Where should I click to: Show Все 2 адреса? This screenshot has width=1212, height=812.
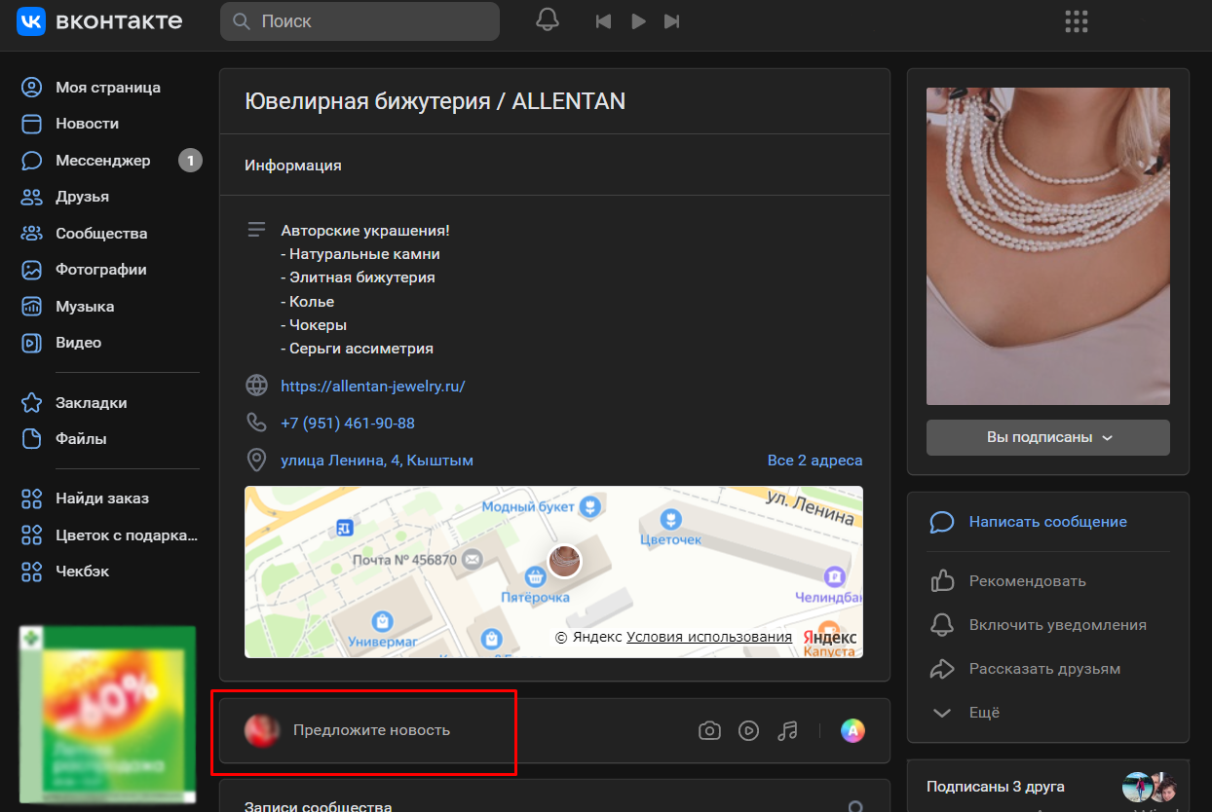point(814,461)
